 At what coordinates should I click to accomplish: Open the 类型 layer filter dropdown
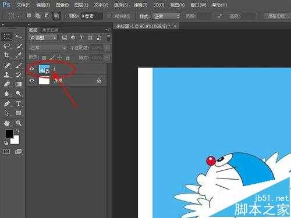pos(43,38)
